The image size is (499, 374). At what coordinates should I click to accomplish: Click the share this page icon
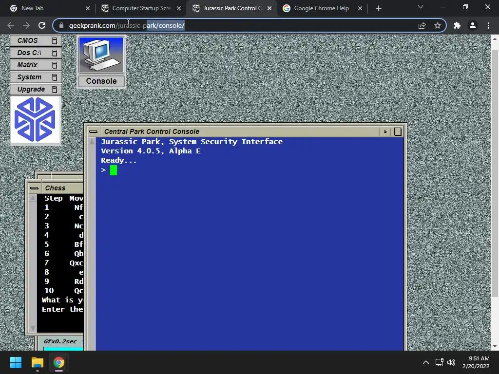(422, 25)
